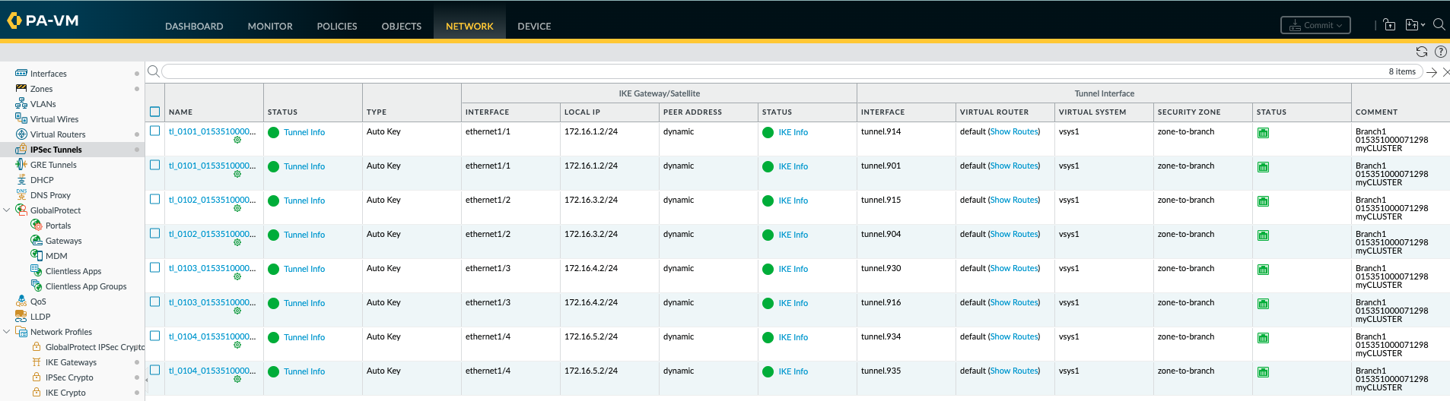This screenshot has height=401, width=1450.
Task: Open the Zones icon in sidebar
Action: coord(21,89)
